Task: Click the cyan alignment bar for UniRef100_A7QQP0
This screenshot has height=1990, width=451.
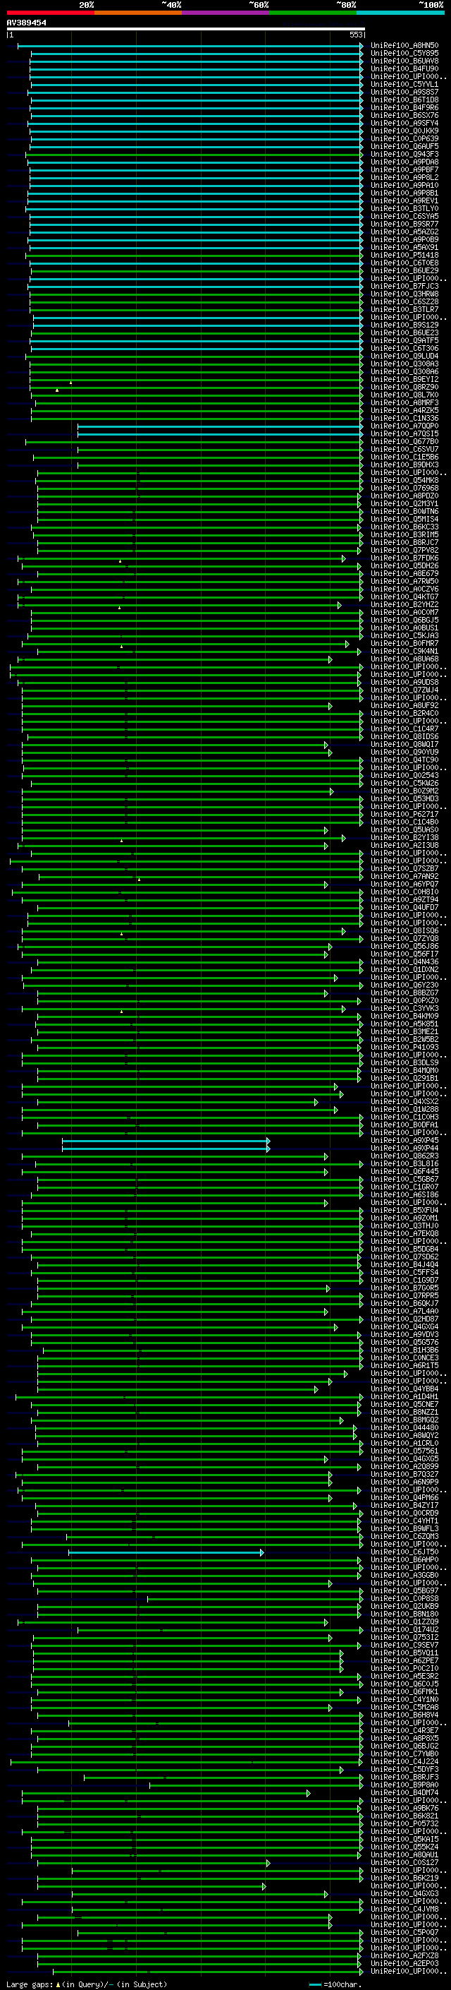Action: click(221, 426)
